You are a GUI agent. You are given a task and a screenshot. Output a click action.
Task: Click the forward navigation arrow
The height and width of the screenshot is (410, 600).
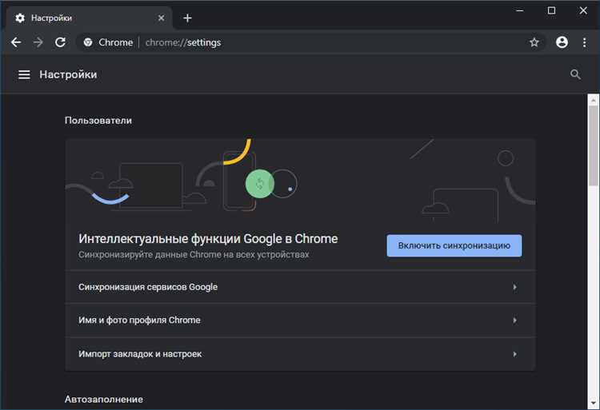(x=38, y=42)
